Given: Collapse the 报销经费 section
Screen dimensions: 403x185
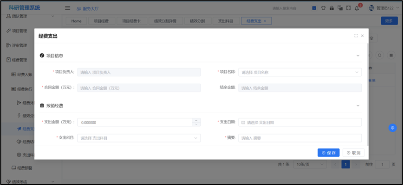Looking at the screenshot, I should pos(357,105).
